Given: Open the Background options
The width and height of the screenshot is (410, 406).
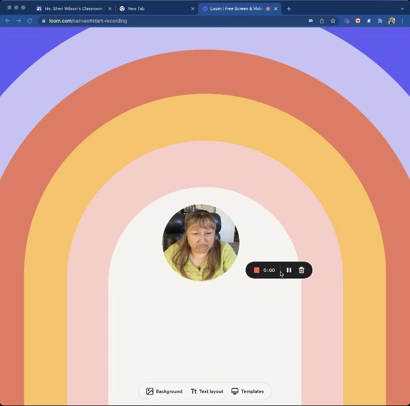Looking at the screenshot, I should coord(164,391).
